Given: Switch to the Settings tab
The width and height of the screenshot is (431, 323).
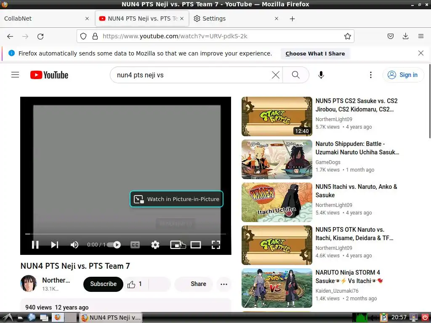Looking at the screenshot, I should pos(237,19).
